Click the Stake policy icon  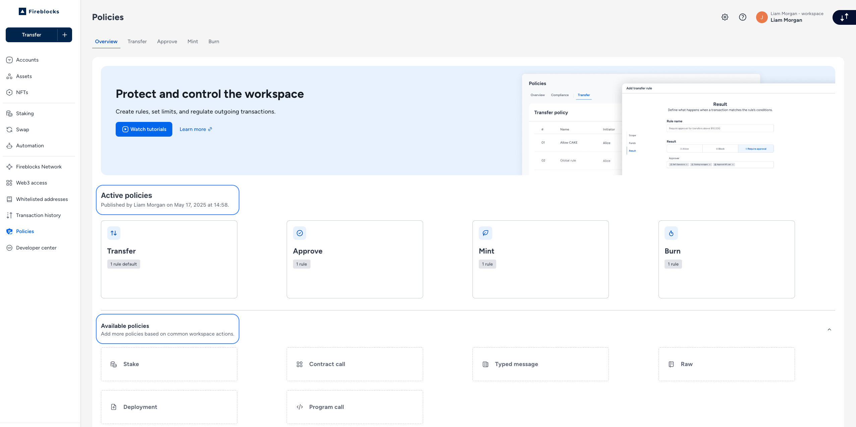pyautogui.click(x=114, y=364)
